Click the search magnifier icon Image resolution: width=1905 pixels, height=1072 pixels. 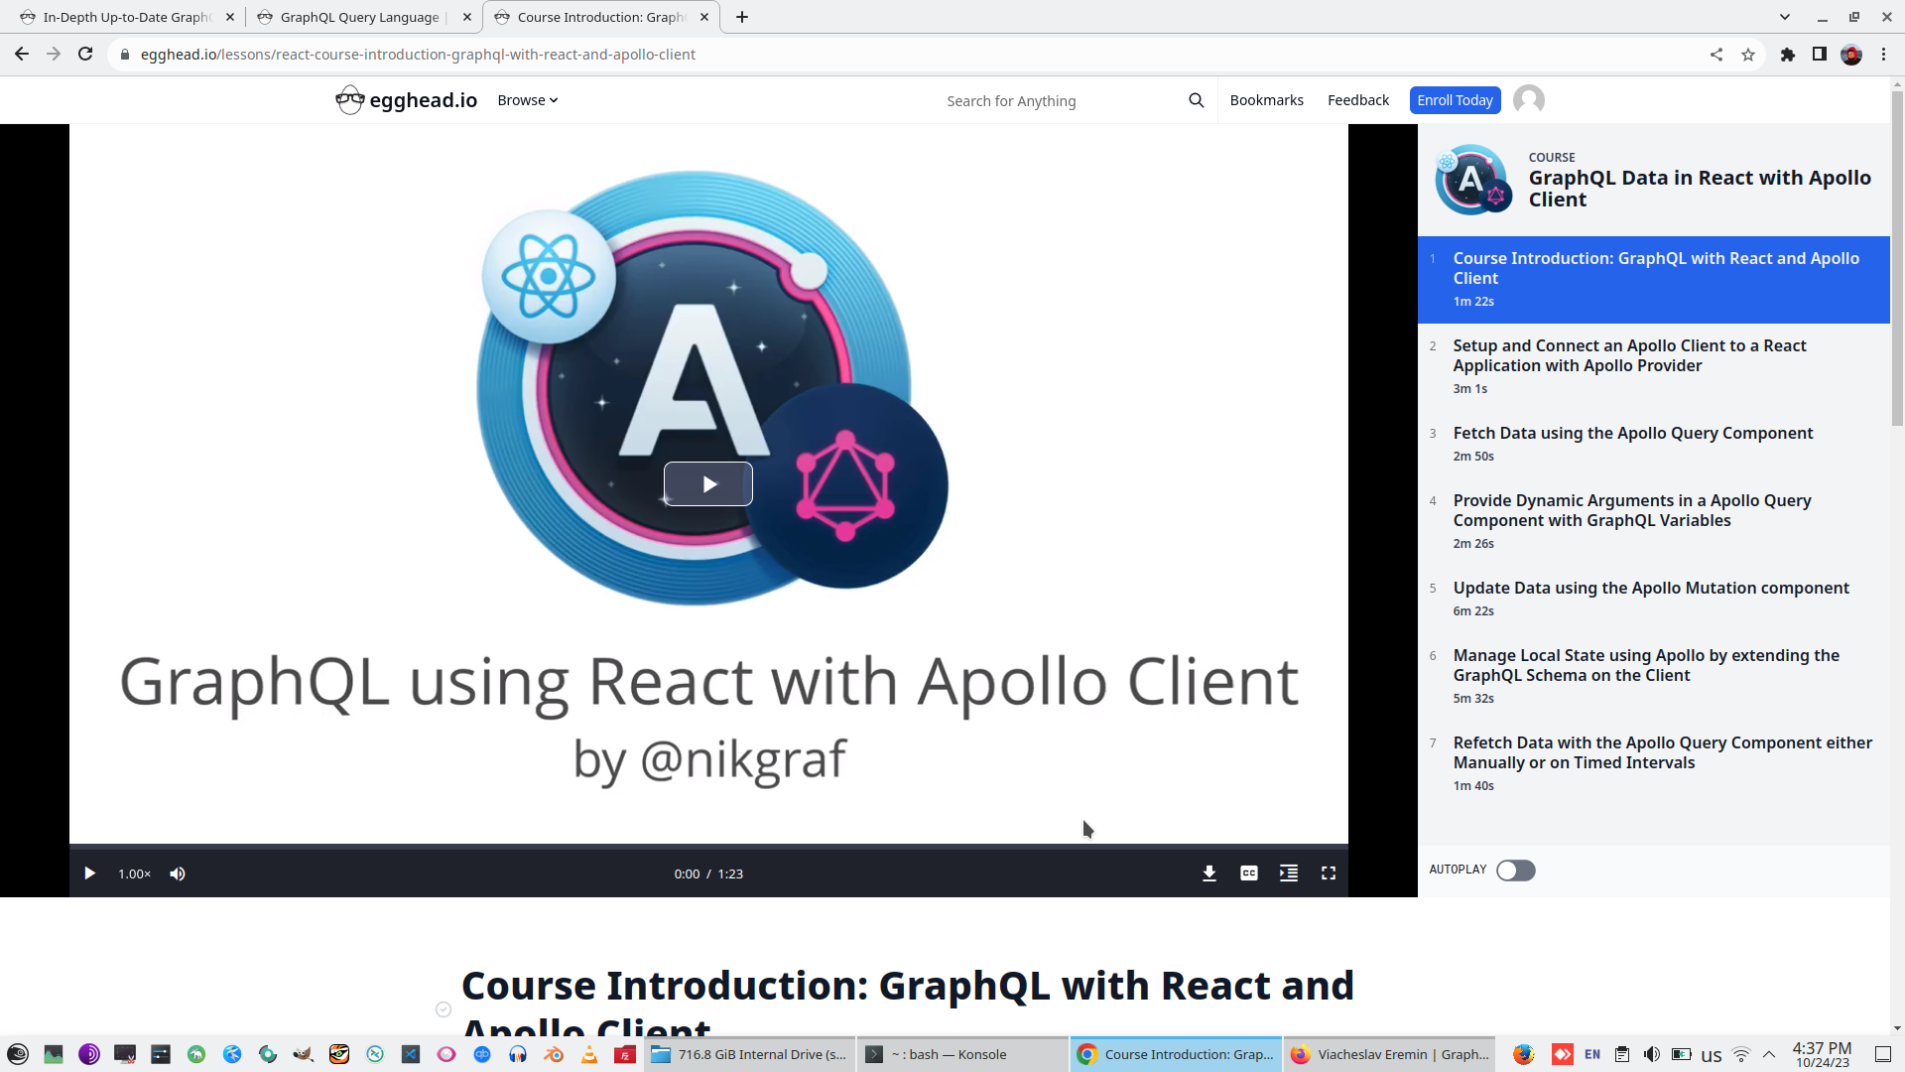click(1196, 100)
